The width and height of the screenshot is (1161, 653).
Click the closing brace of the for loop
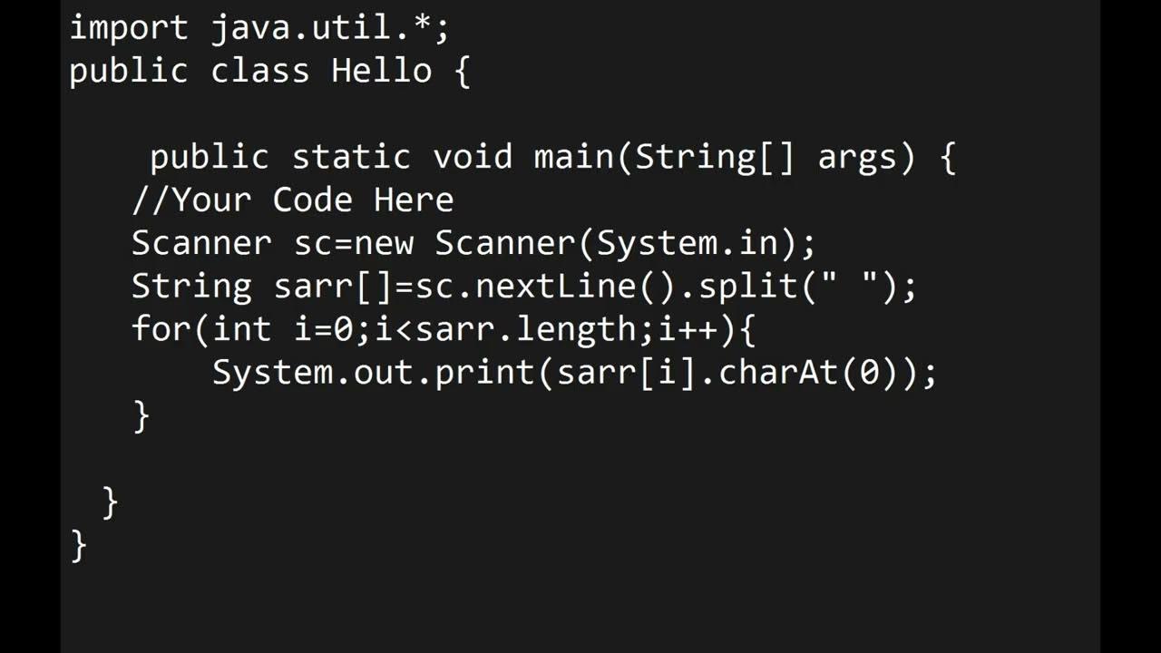point(141,416)
